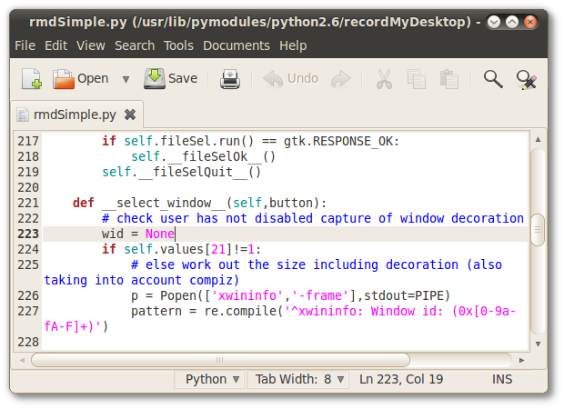Open the Search menu

(x=135, y=45)
